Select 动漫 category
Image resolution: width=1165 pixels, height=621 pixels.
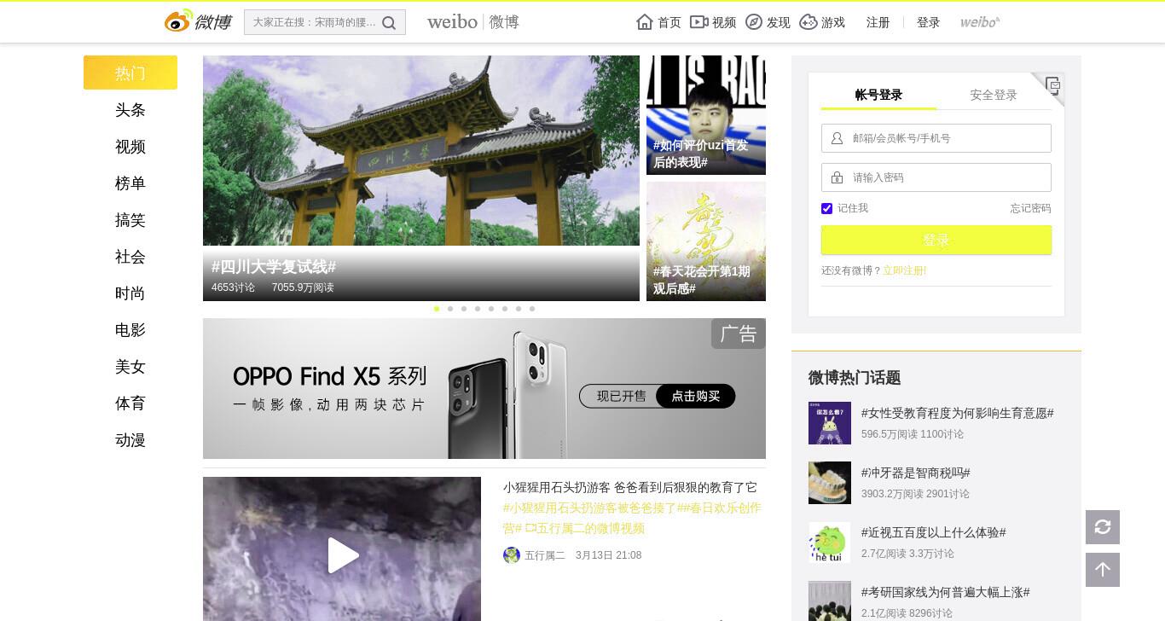(x=130, y=440)
